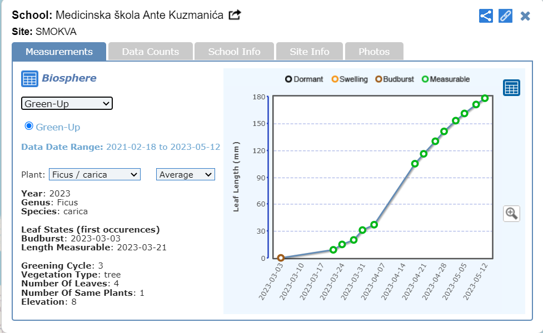The width and height of the screenshot is (543, 333).
Task: Switch to the Data Counts tab
Action: click(x=151, y=52)
